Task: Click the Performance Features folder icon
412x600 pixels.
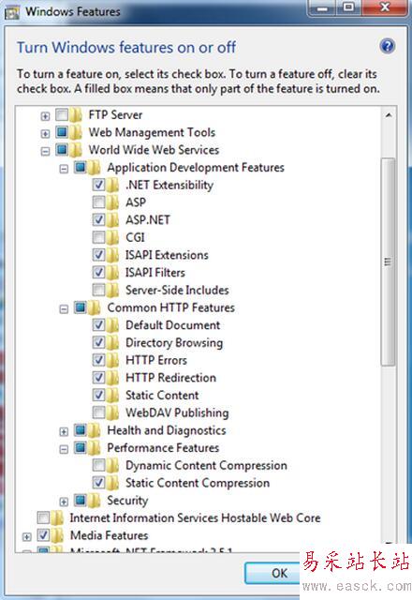Action: (x=95, y=448)
